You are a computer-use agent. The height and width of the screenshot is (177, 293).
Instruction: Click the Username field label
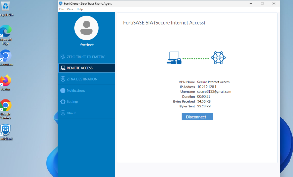pos(188,92)
